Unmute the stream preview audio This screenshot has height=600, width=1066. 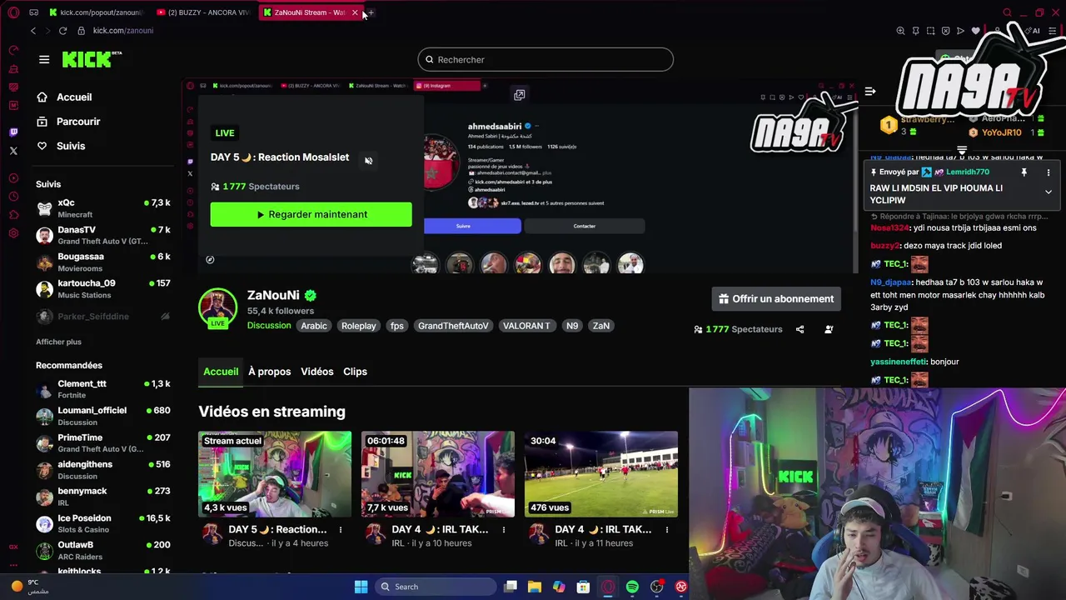tap(368, 161)
